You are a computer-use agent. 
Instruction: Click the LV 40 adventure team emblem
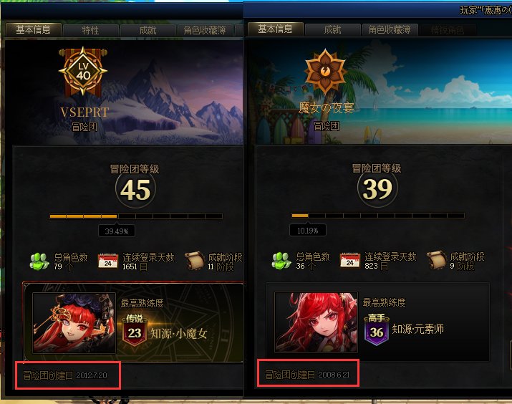(83, 71)
